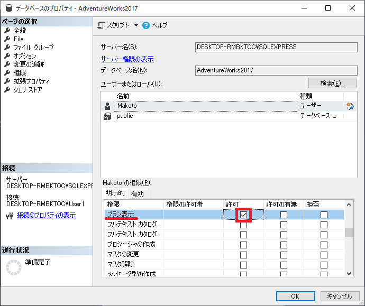Viewport: 365px width, 306px height.
Task: Click wrench icon beside ファイル グループ
Action: 7,48
